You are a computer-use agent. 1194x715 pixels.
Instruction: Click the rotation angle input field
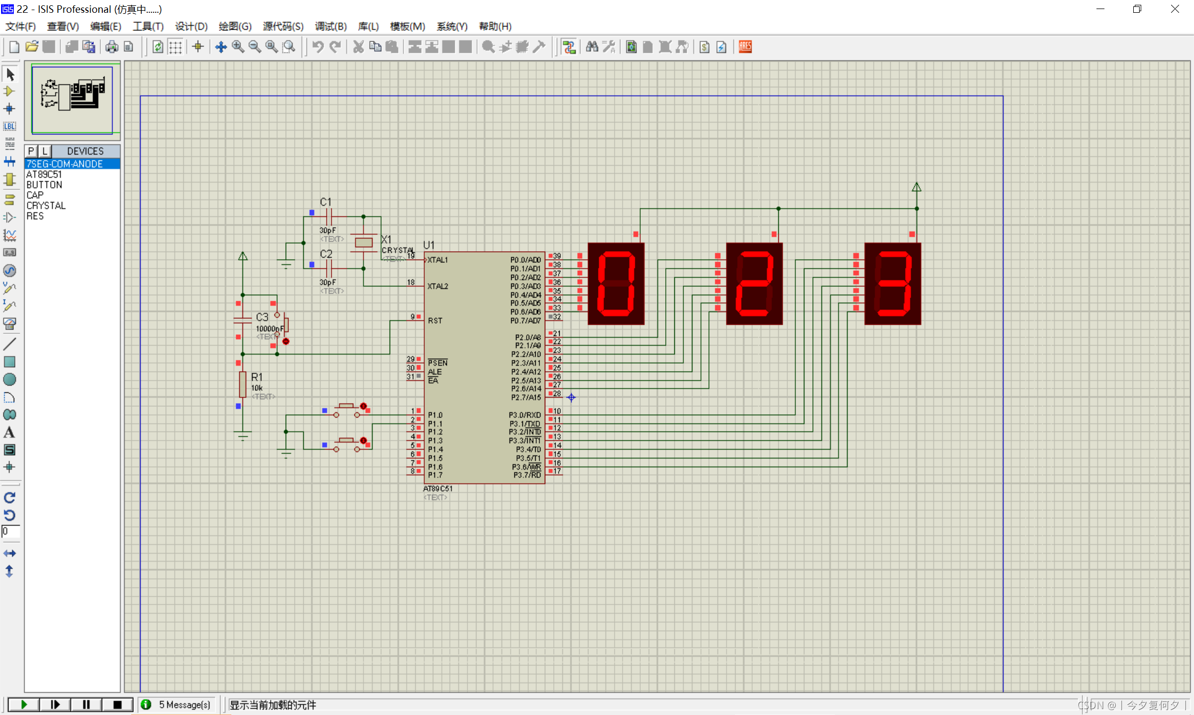[x=11, y=531]
